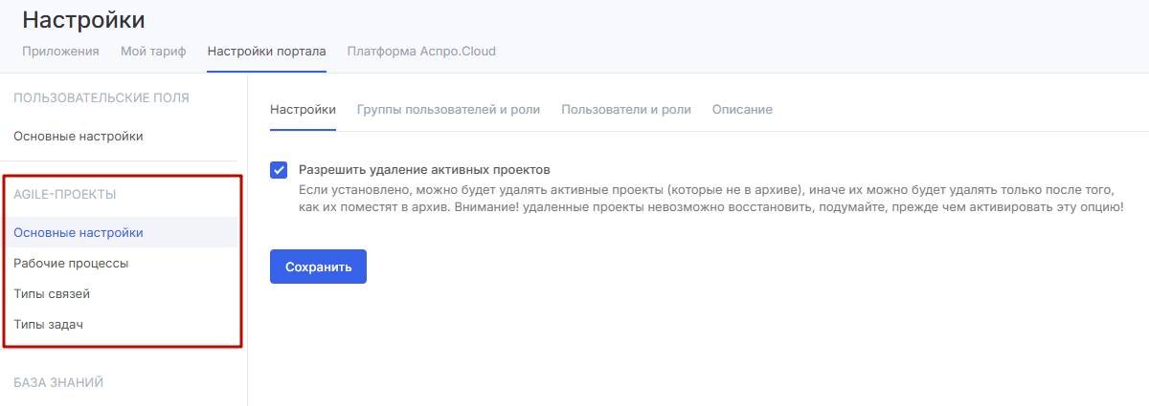
Task: Select the Настройки портала tab
Action: (266, 52)
